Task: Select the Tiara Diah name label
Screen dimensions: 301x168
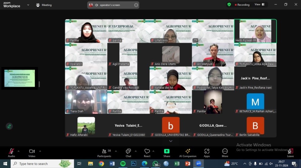Action: [x=75, y=111]
